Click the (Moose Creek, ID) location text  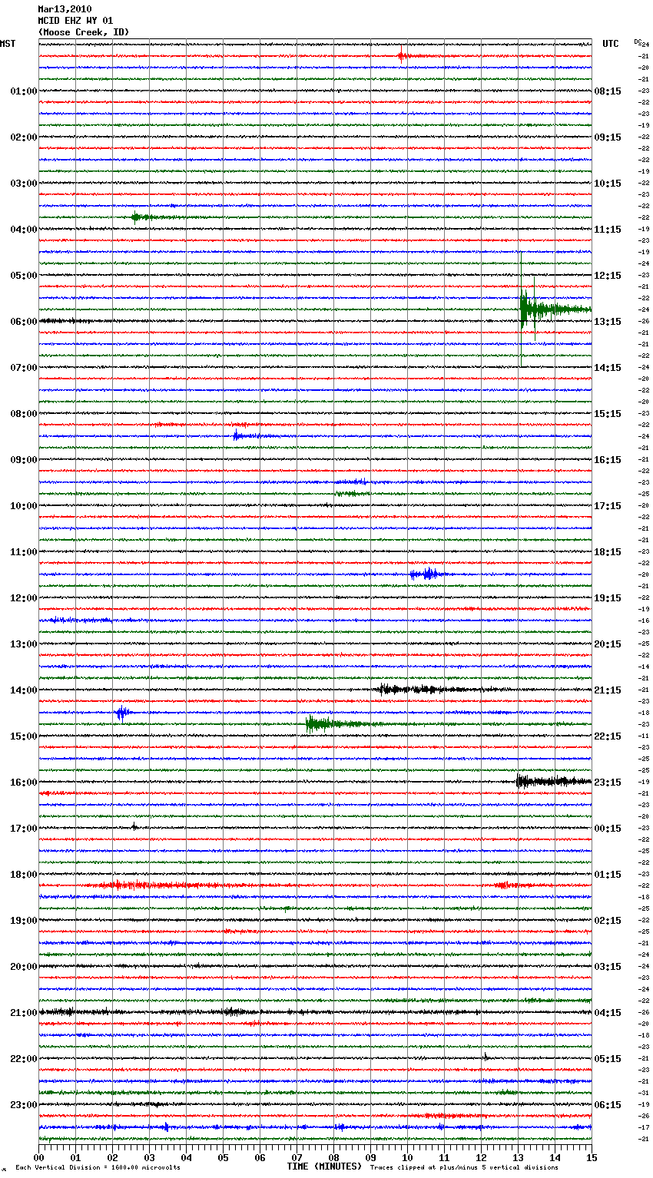coord(84,32)
